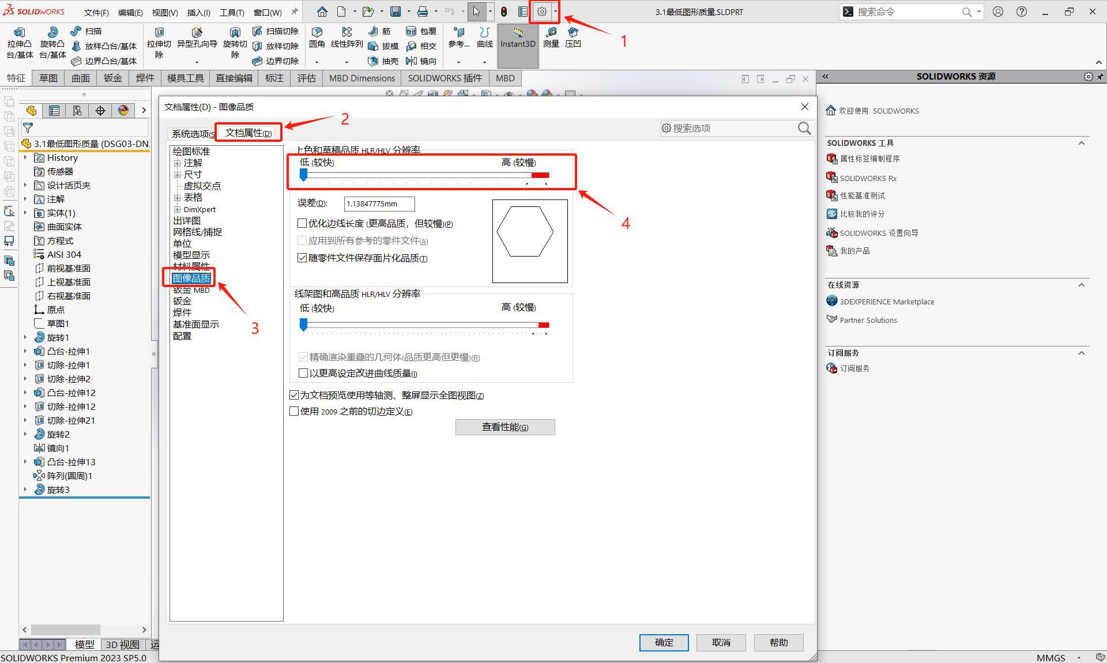Collapse the SOLIDWORKS Tools (工具) section
Image resolution: width=1107 pixels, height=663 pixels.
point(1081,143)
